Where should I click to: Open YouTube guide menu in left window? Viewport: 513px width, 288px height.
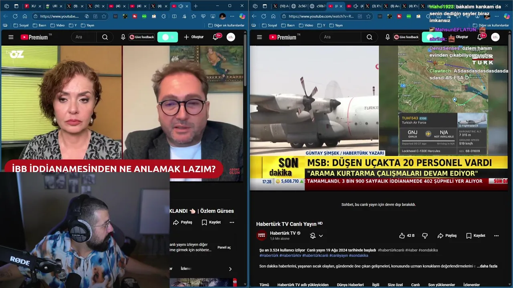(x=11, y=37)
